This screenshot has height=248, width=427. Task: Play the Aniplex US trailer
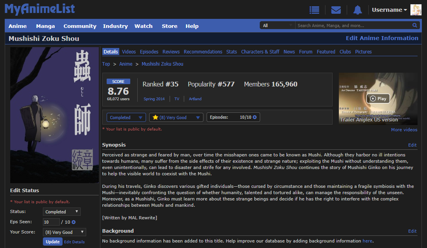(x=378, y=98)
